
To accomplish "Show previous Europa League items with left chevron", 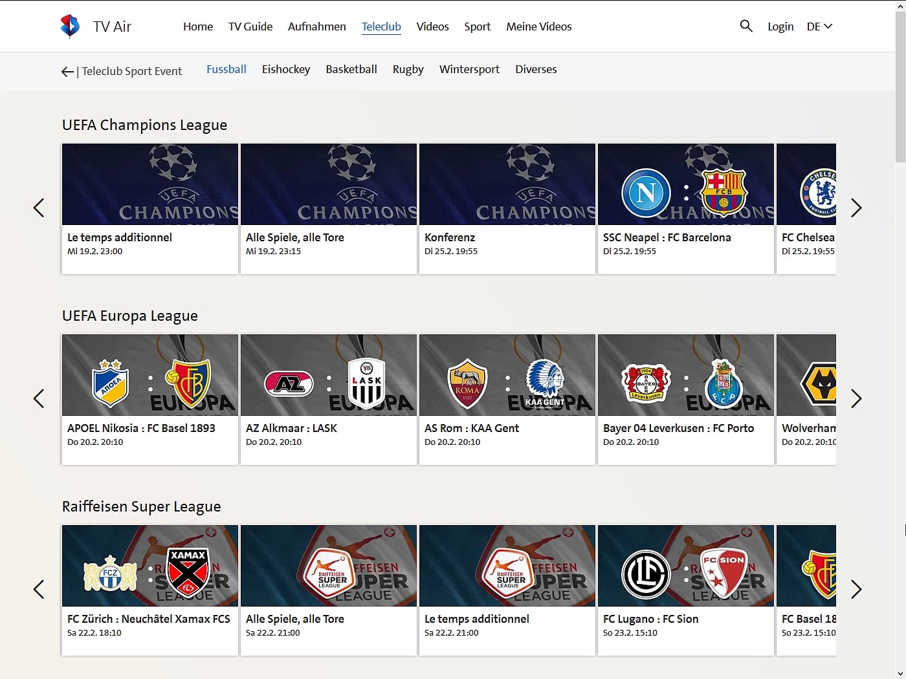I will point(39,398).
